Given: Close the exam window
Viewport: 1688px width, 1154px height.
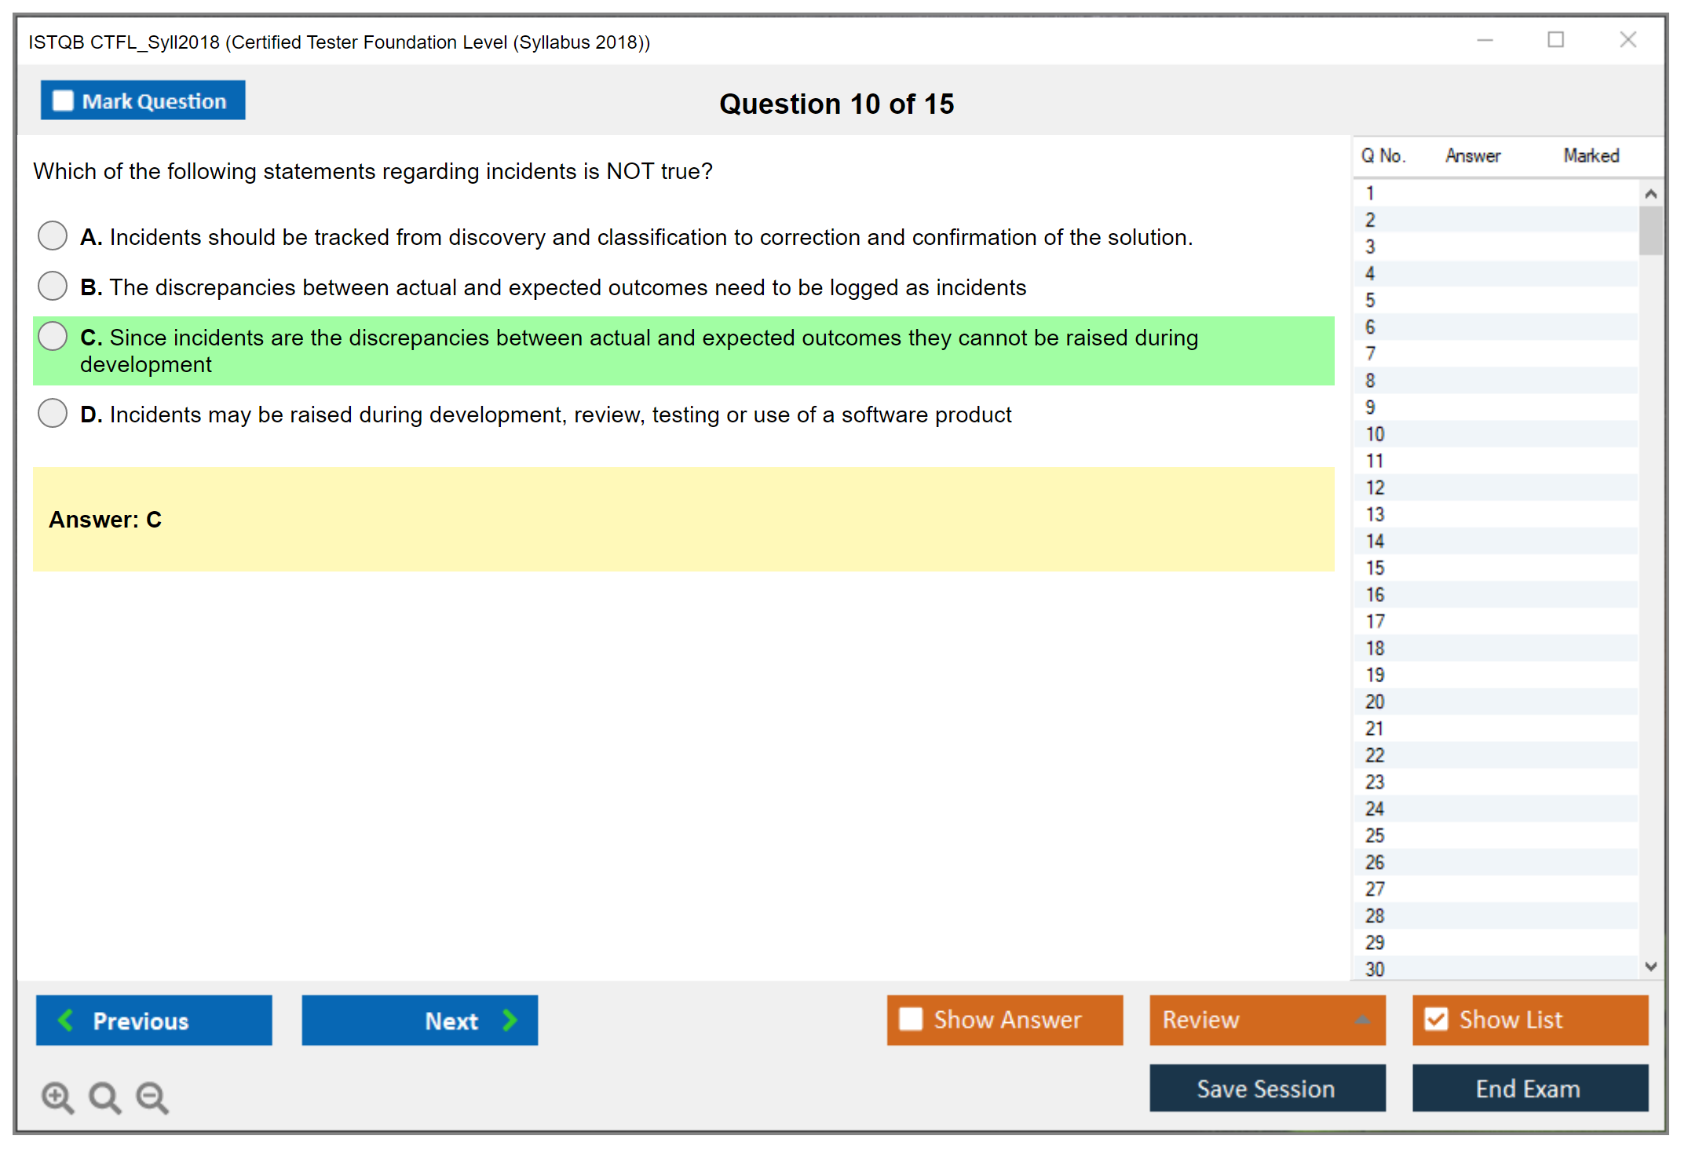Looking at the screenshot, I should pyautogui.click(x=1628, y=40).
